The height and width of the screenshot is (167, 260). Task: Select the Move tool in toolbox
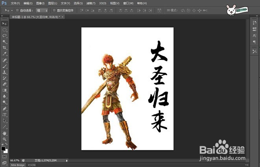[4, 24]
